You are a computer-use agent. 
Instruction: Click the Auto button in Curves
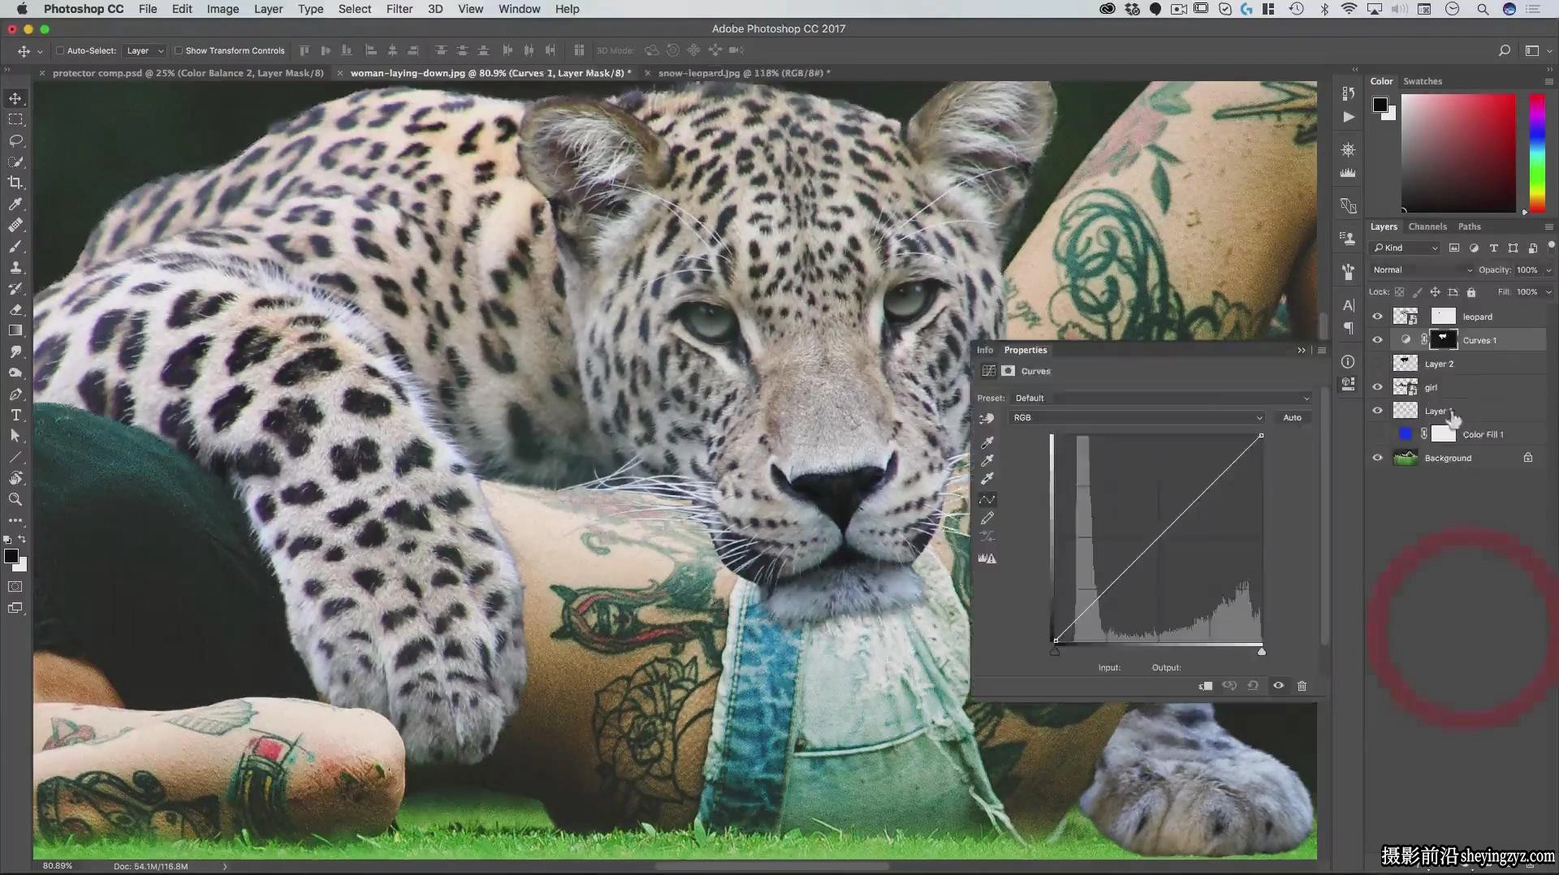[1292, 417]
